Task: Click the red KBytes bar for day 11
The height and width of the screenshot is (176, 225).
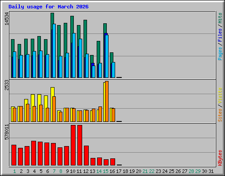Action: pyautogui.click(x=80, y=145)
